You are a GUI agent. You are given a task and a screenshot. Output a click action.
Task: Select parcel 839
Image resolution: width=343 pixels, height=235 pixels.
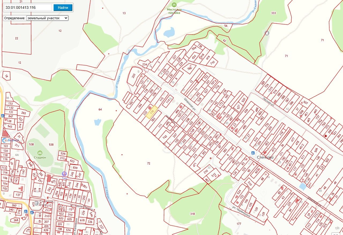[x=75, y=168]
